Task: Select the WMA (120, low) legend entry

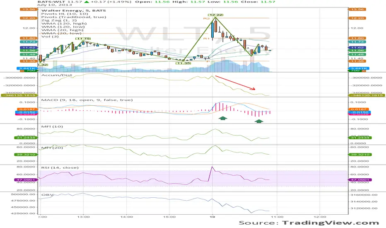Action: tap(63, 27)
